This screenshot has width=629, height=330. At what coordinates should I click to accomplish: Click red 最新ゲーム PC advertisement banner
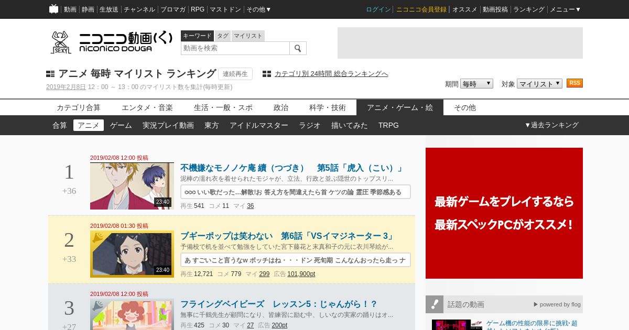504,213
